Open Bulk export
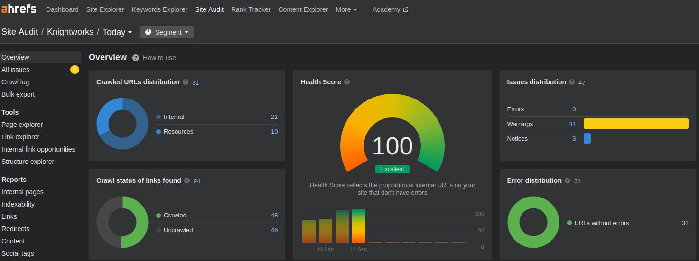 coord(18,94)
